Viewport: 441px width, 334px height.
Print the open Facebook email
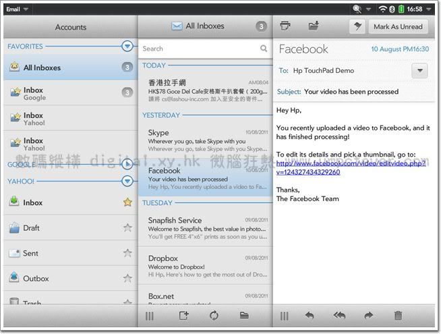pyautogui.click(x=285, y=26)
